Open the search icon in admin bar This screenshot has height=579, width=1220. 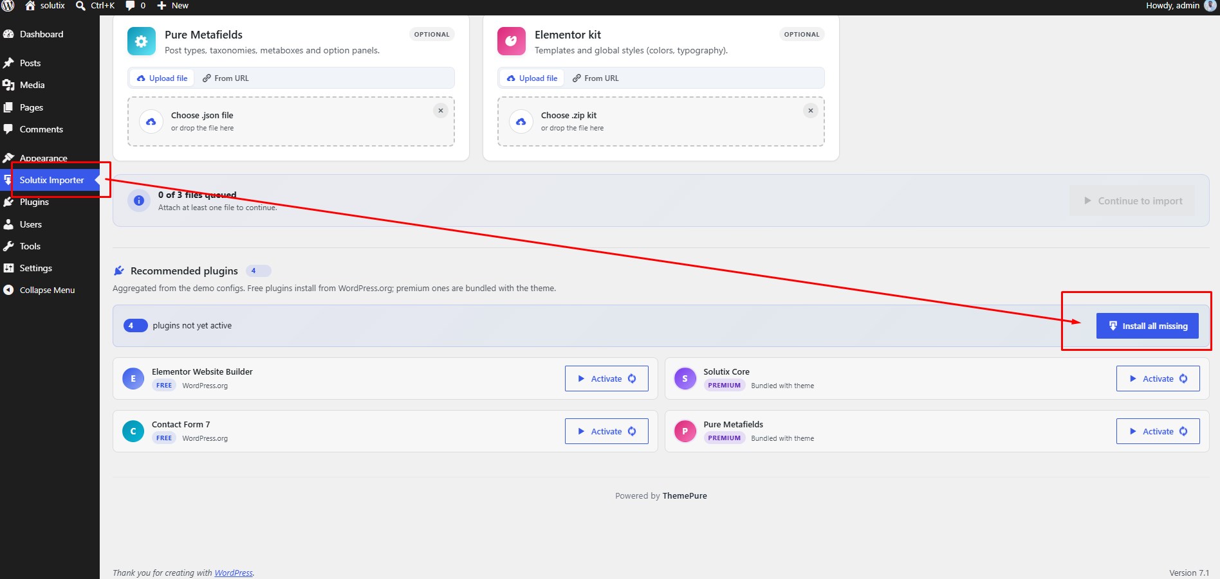[x=80, y=6]
